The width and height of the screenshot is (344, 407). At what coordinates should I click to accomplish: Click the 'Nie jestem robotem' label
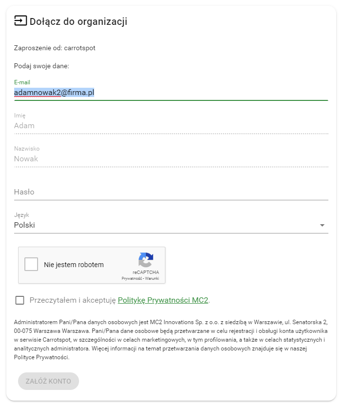[x=74, y=265]
